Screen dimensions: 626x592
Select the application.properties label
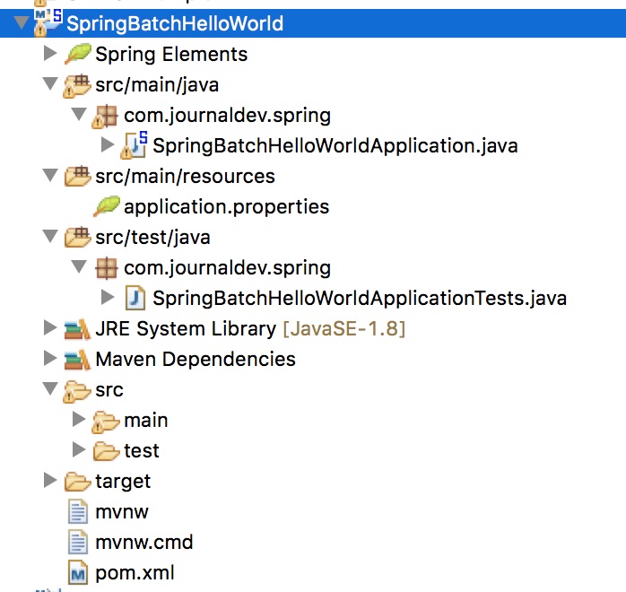tap(226, 207)
